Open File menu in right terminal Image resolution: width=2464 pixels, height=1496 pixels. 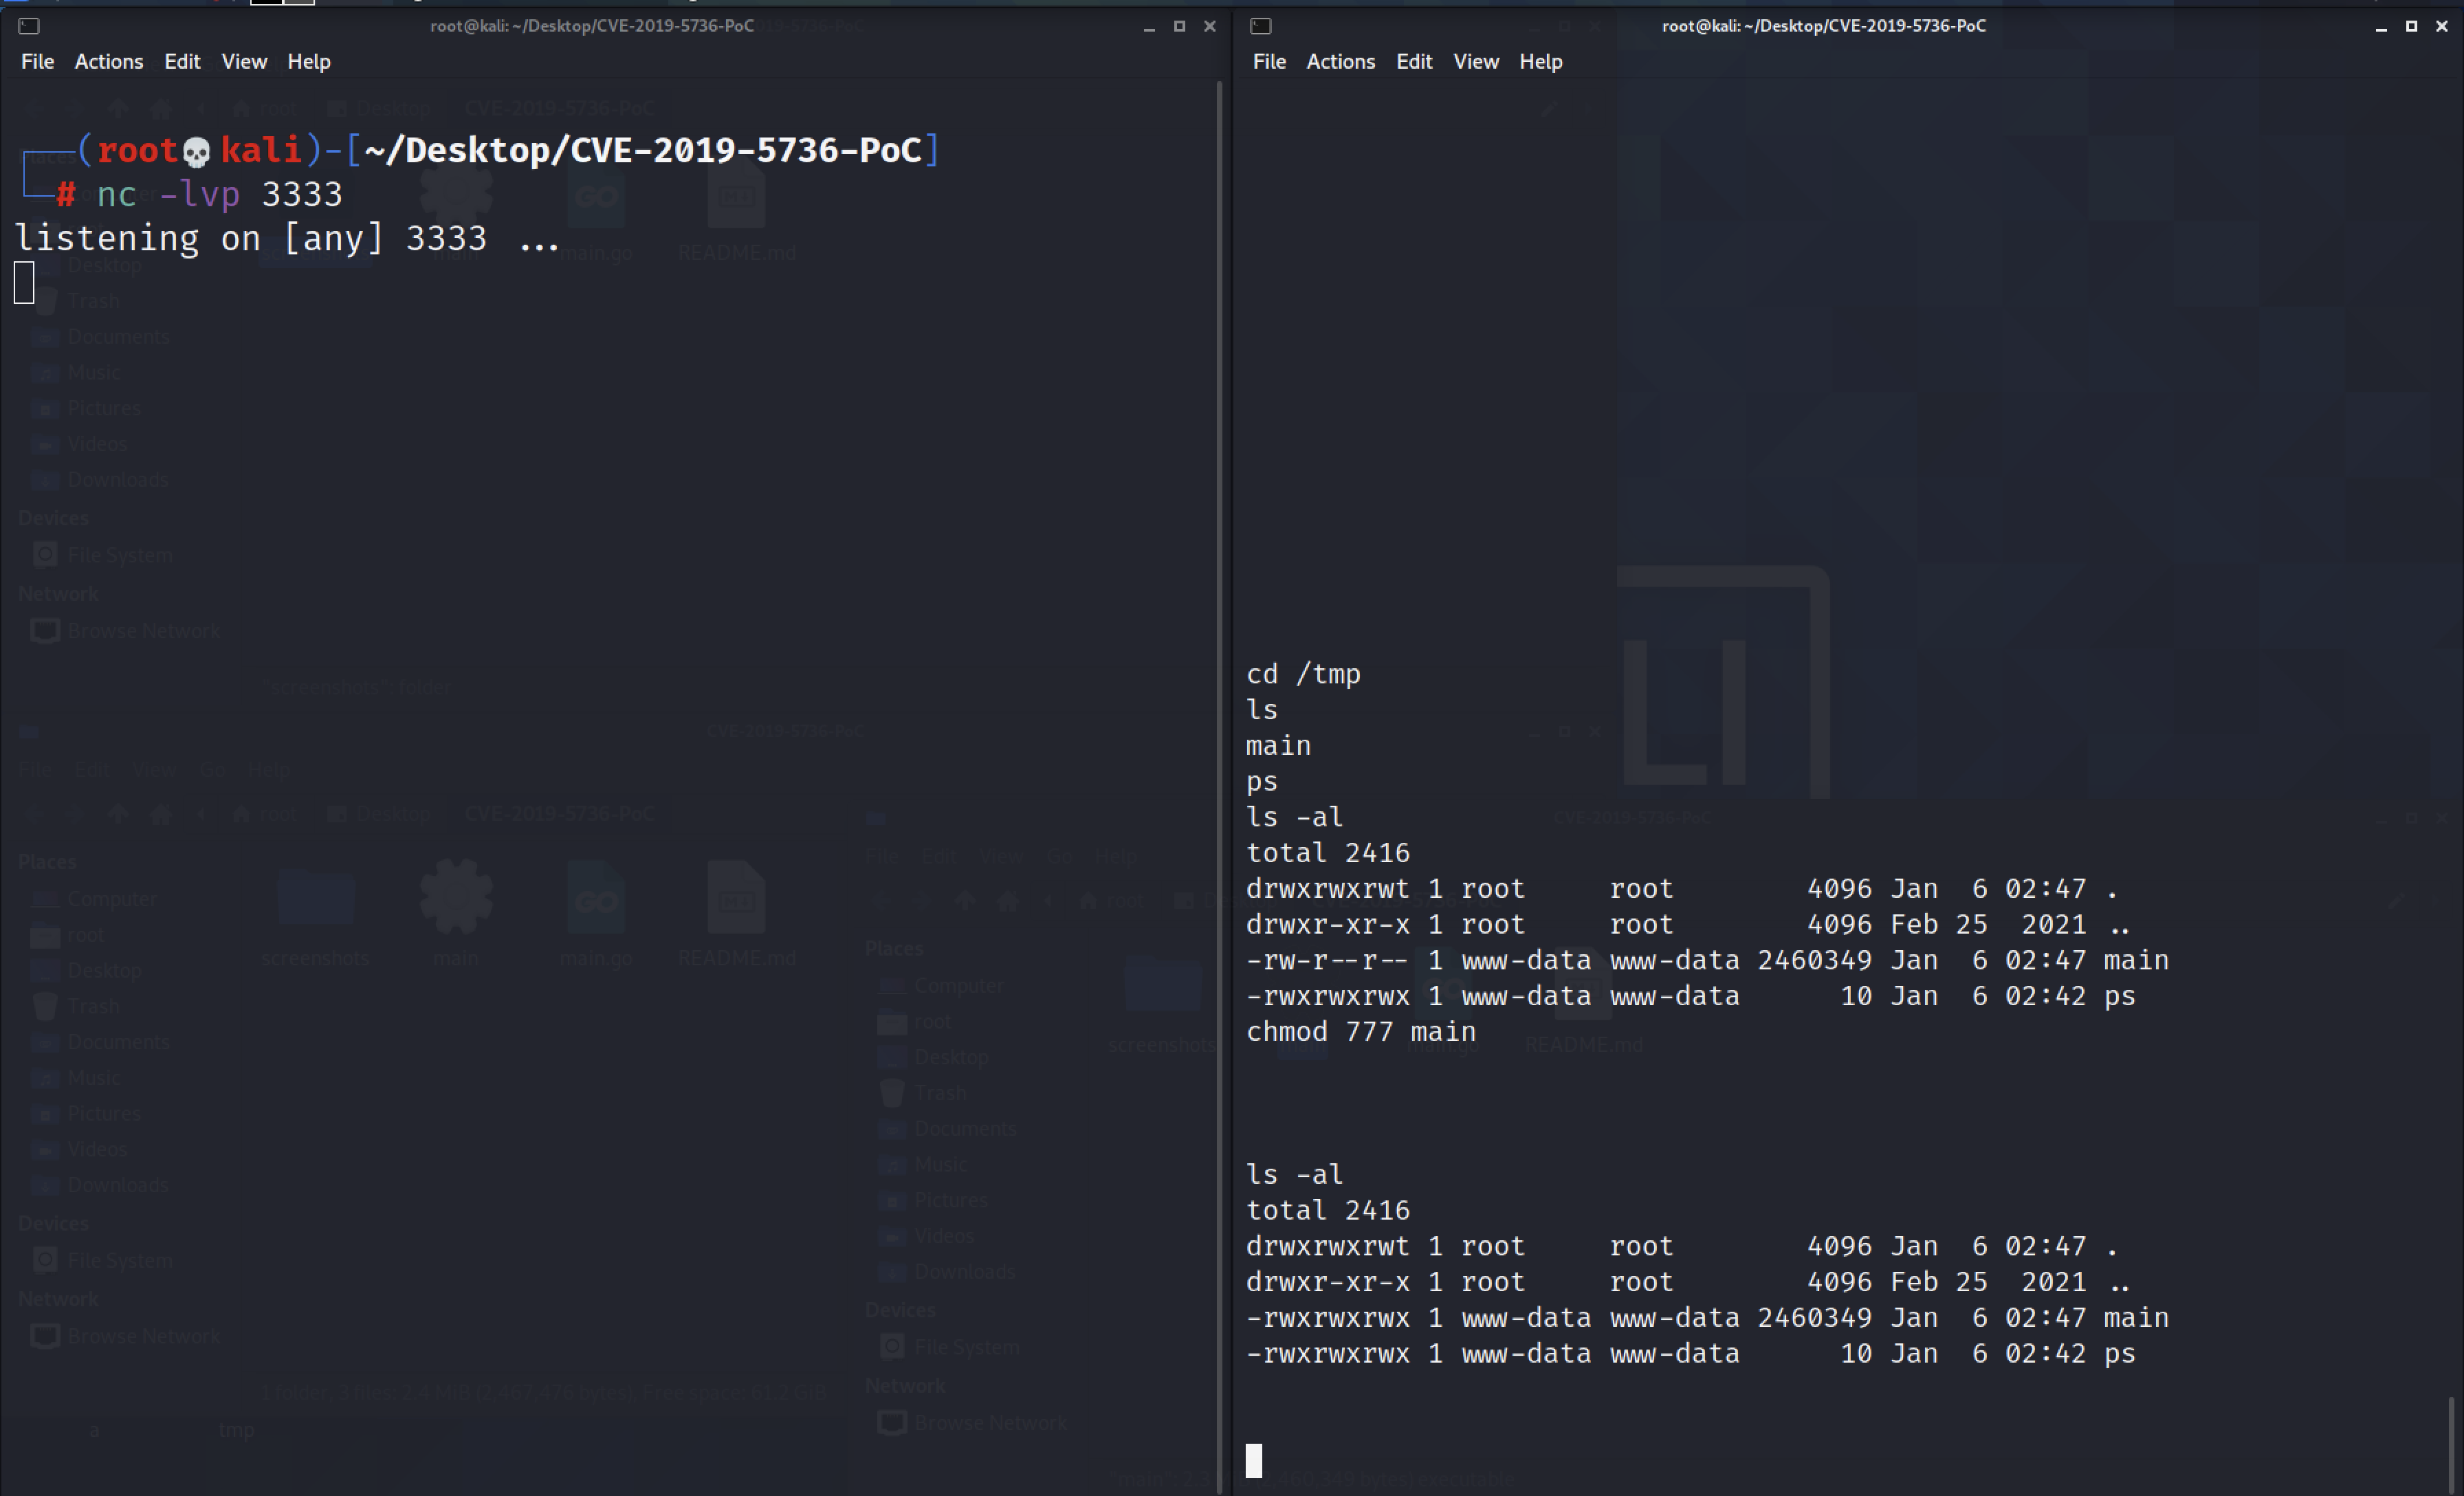pyautogui.click(x=1269, y=61)
